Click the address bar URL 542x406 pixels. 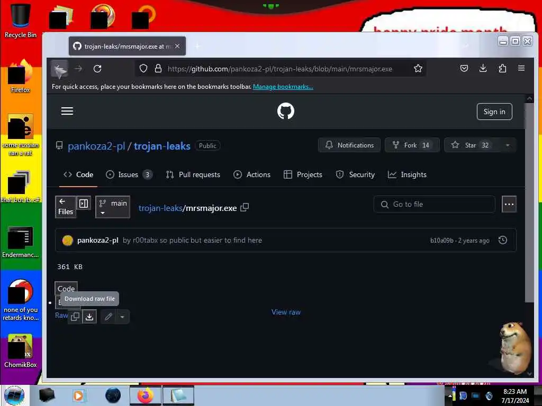pyautogui.click(x=280, y=69)
